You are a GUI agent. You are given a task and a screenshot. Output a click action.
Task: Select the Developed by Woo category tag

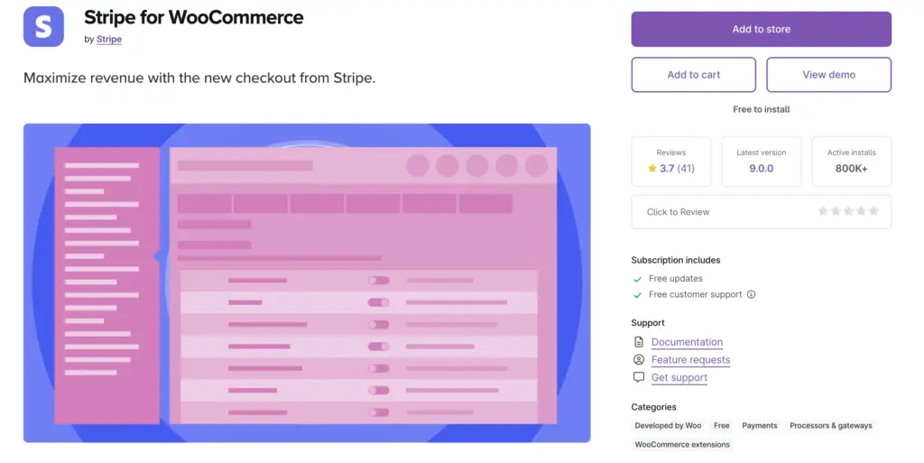pos(668,425)
